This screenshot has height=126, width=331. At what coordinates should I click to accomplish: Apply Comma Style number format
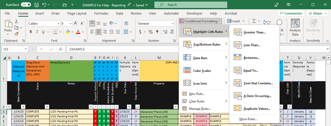157,32
